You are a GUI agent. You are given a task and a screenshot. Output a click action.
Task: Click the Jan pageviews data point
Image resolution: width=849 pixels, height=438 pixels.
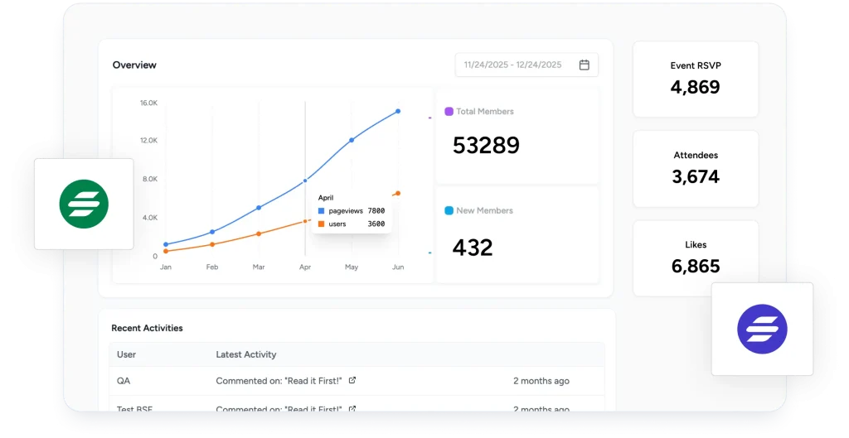pos(166,244)
